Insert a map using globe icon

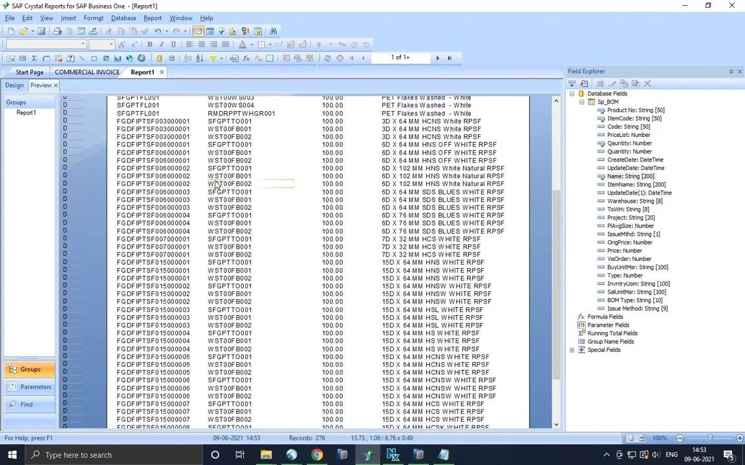pyautogui.click(x=129, y=58)
